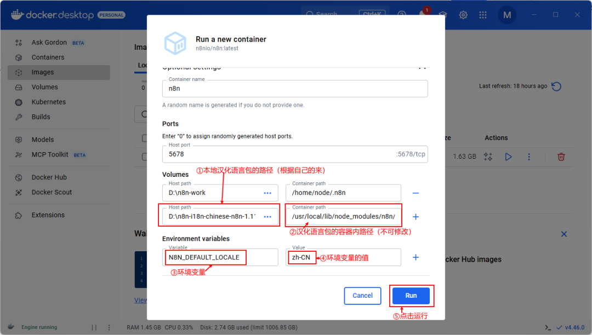Click the Run button
This screenshot has height=335, width=592.
pos(411,296)
